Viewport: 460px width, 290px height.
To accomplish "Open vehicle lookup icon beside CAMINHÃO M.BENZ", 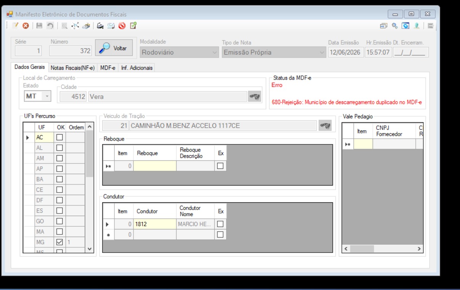I will tap(325, 125).
